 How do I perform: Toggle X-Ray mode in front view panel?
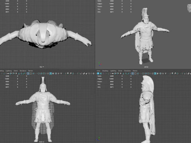[84, 73]
